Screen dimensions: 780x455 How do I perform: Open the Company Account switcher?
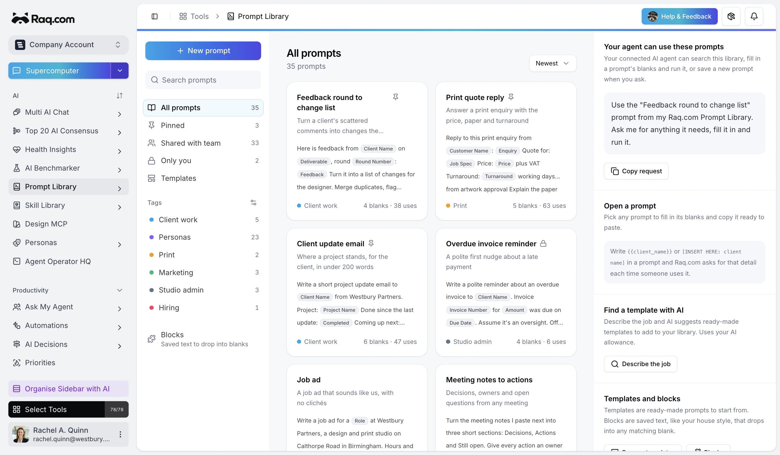tap(68, 45)
